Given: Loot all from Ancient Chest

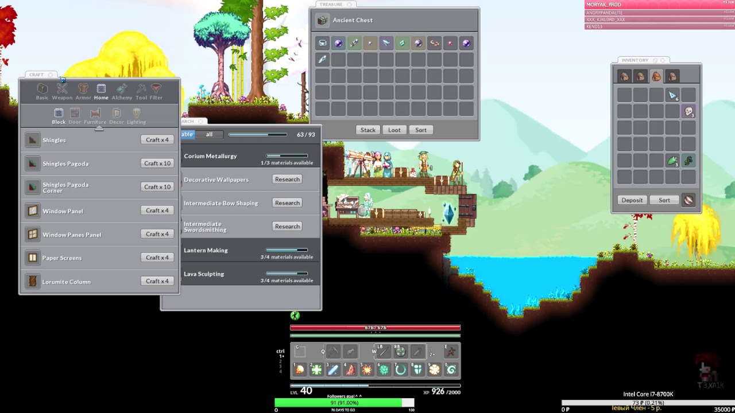Looking at the screenshot, I should 394,130.
